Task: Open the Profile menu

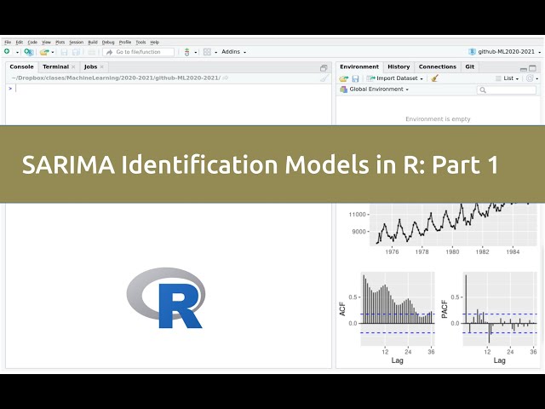Action: point(125,43)
